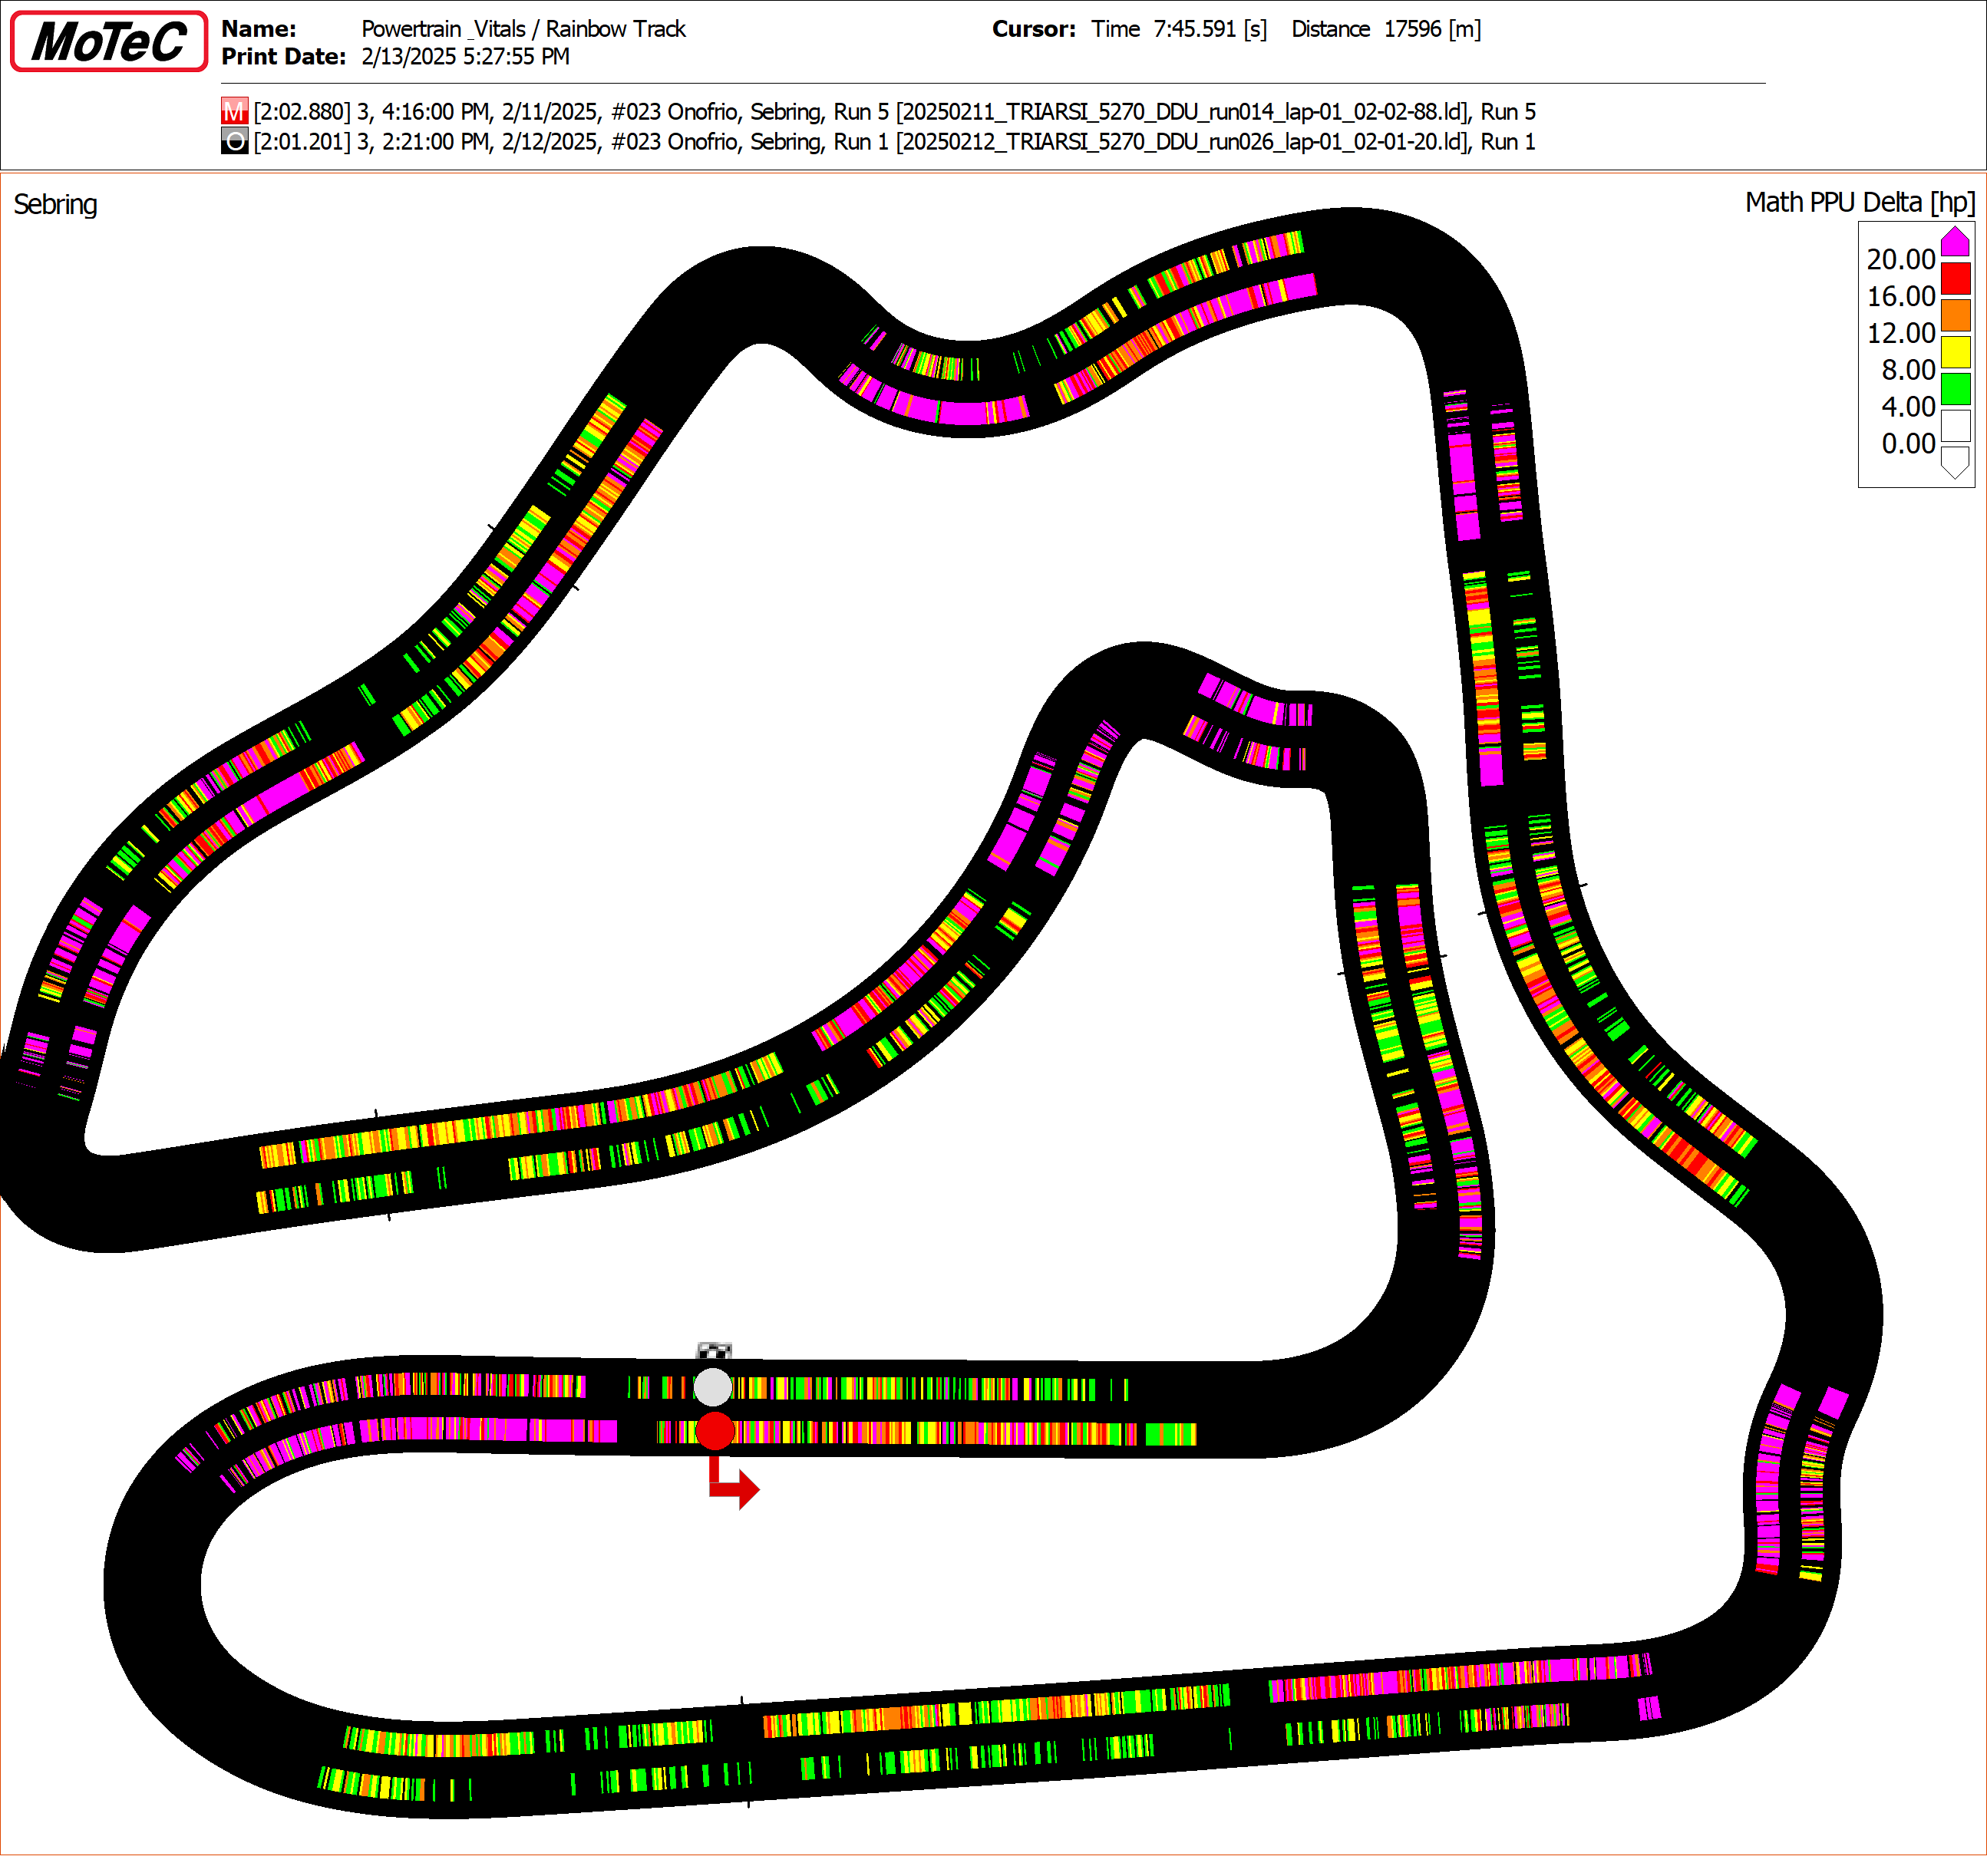The height and width of the screenshot is (1876, 1987).
Task: Click the magenta upper overflow arrow in legend
Action: coord(1955,242)
